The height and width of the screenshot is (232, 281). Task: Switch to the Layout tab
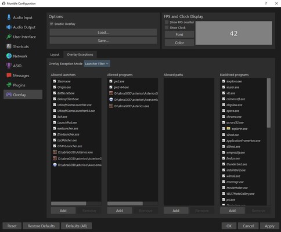click(55, 55)
